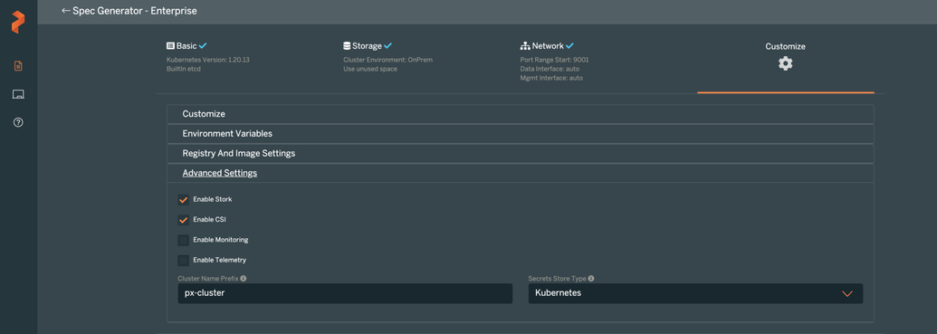Click the Mgmt Interface: auto text
This screenshot has height=334, width=937.
coord(551,78)
